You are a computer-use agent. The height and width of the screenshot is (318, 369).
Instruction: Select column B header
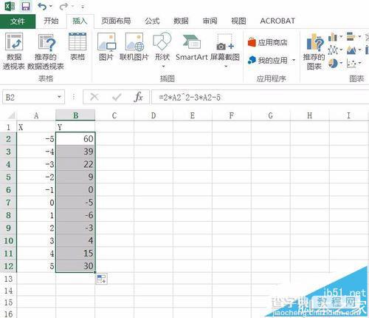pos(75,115)
